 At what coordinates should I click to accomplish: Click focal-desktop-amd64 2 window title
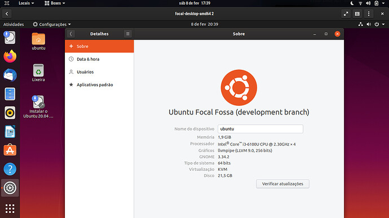pos(194,14)
